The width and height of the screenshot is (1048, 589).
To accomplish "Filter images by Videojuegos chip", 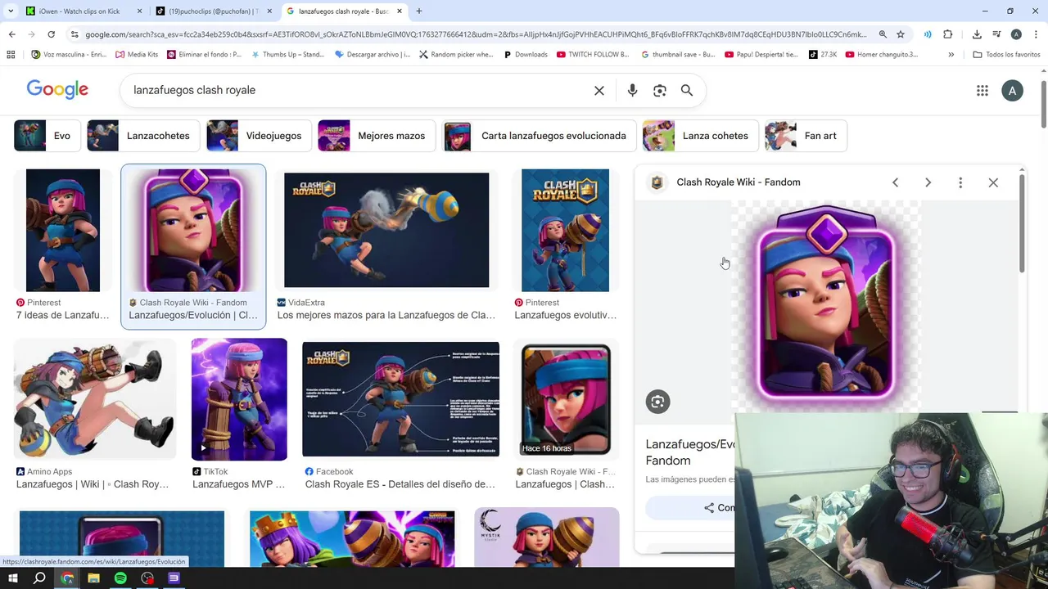I will click(259, 136).
